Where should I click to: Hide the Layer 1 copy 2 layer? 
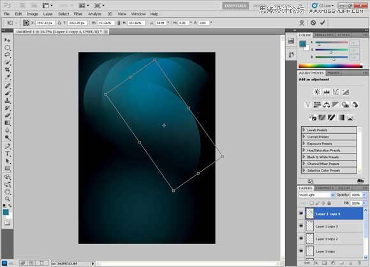[x=301, y=238]
